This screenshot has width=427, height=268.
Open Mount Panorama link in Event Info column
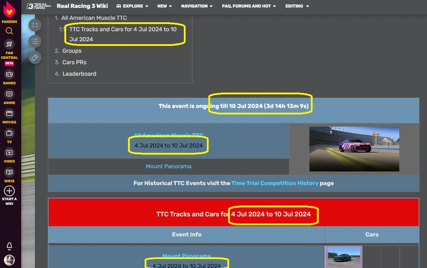point(187,256)
